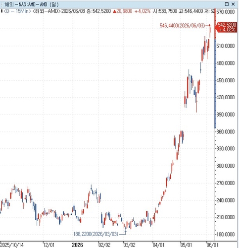Click the window grip dots left of title

tap(1, 4)
